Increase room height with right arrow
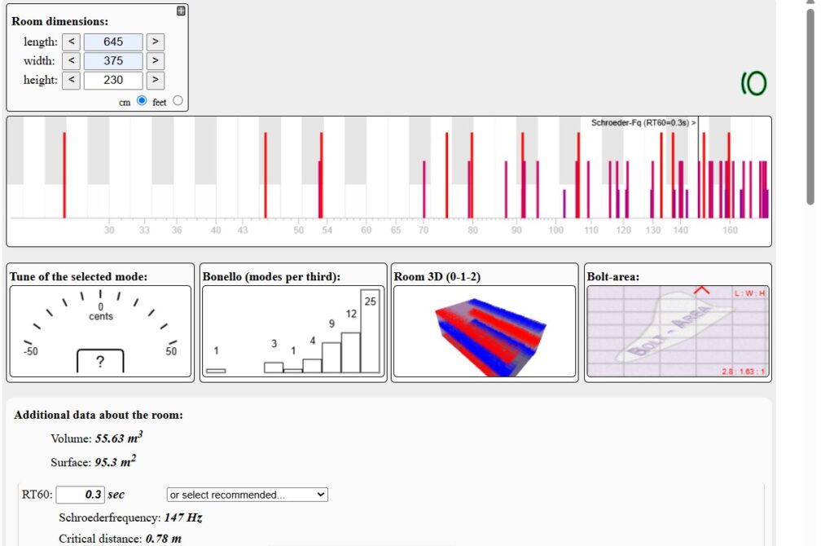The image size is (834, 546). [156, 80]
